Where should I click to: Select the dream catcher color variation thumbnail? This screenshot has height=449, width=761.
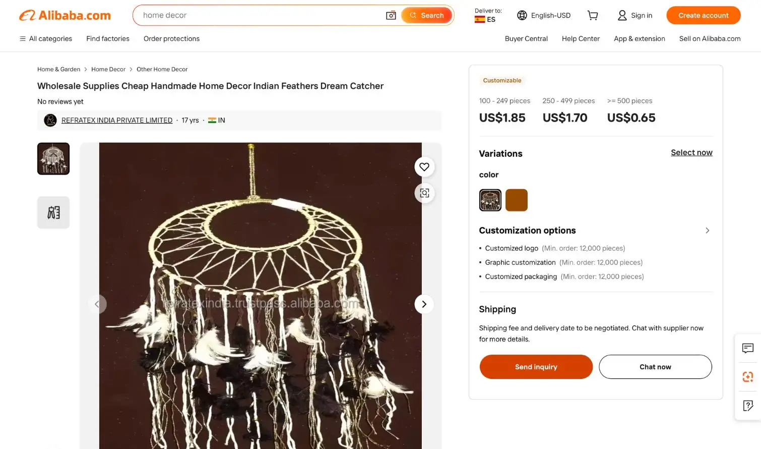[489, 200]
